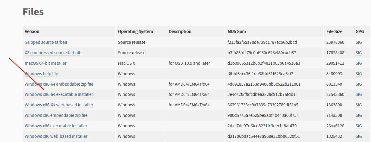Open the Windows help file link
Viewport: 371px width, 142px height.
tap(41, 74)
